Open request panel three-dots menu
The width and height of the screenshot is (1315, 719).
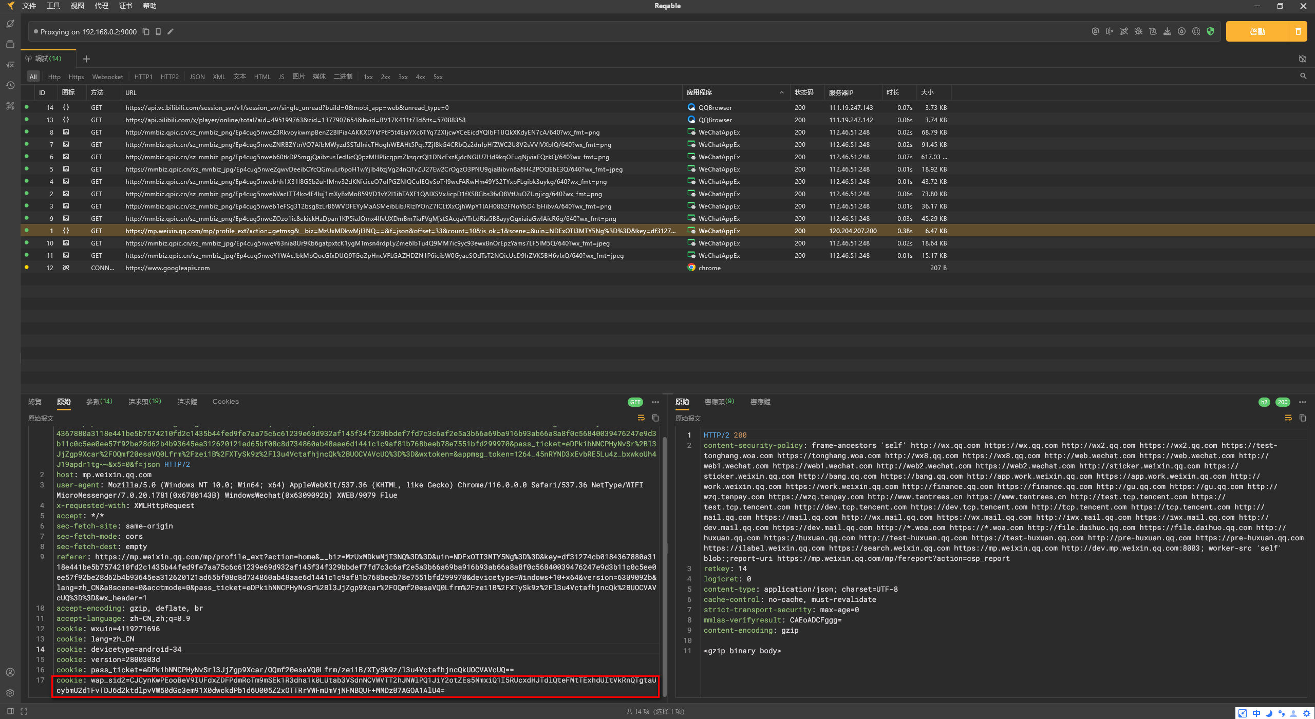(655, 402)
